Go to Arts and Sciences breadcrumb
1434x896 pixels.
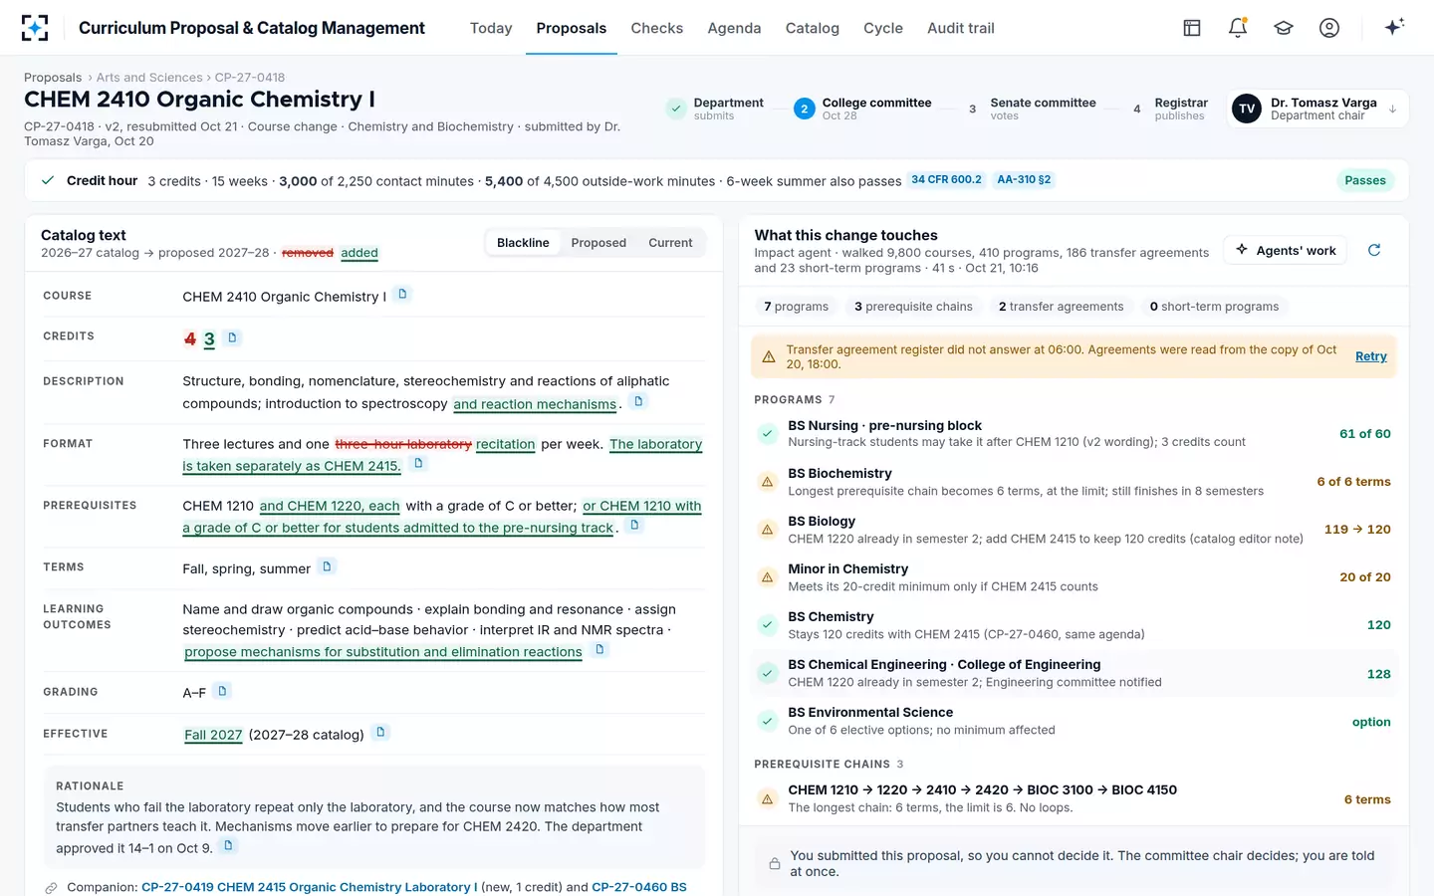tap(149, 78)
